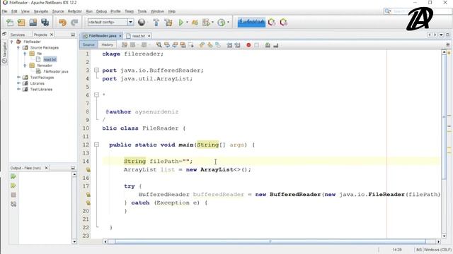Toggle Highlight Search in editor toolbar
Image resolution: width=453 pixels, height=254 pixels.
click(x=183, y=45)
